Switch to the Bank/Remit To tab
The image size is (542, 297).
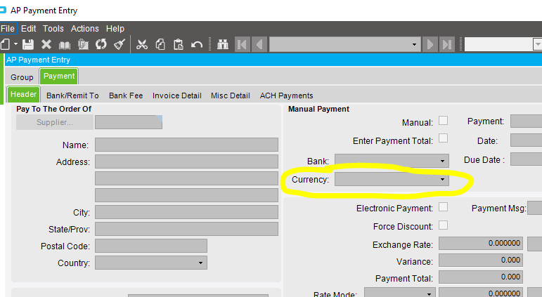pos(72,95)
